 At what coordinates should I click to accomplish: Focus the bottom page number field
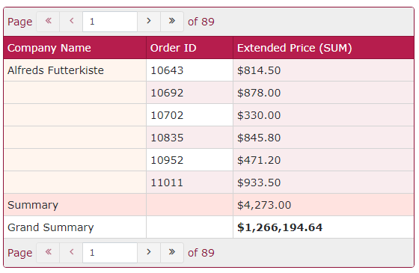click(110, 253)
